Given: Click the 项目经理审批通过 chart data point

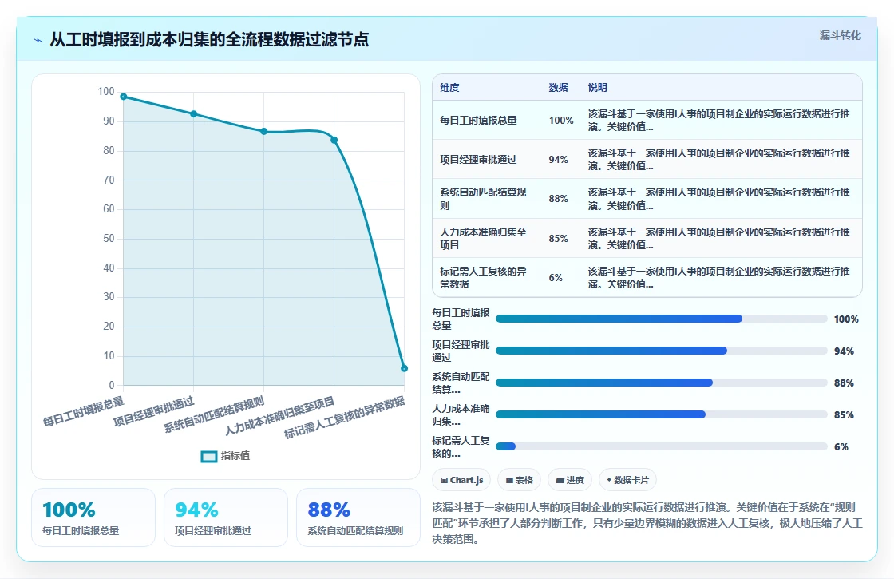Looking at the screenshot, I should pyautogui.click(x=194, y=114).
